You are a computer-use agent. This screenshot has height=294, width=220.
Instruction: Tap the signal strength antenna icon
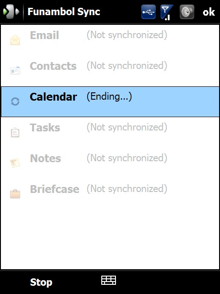click(x=167, y=12)
